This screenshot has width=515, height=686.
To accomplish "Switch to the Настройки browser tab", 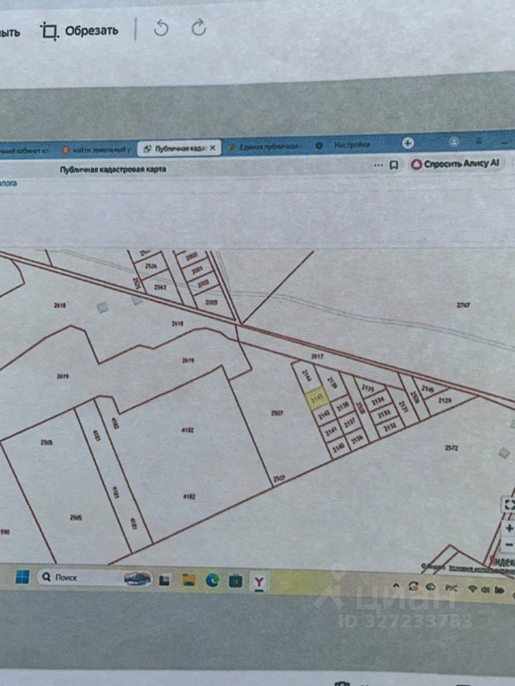I will pos(345,145).
